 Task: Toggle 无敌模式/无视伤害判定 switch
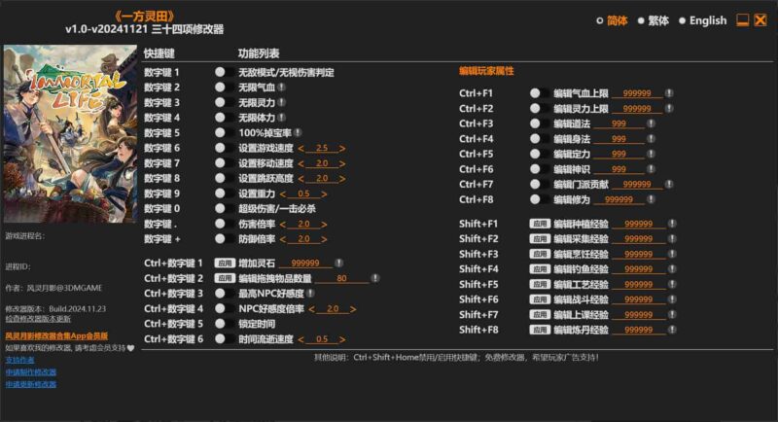[x=224, y=72]
